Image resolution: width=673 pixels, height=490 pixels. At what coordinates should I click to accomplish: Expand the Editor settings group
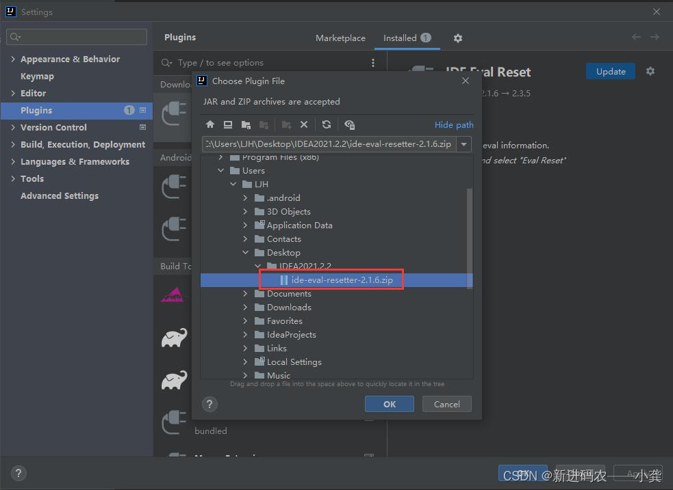point(13,94)
